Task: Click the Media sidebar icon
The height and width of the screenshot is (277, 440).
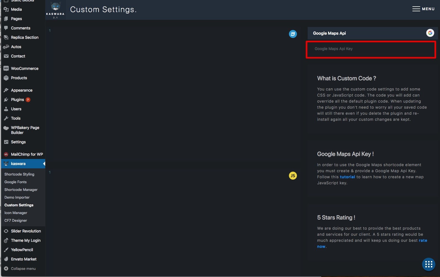Action: click(6, 9)
